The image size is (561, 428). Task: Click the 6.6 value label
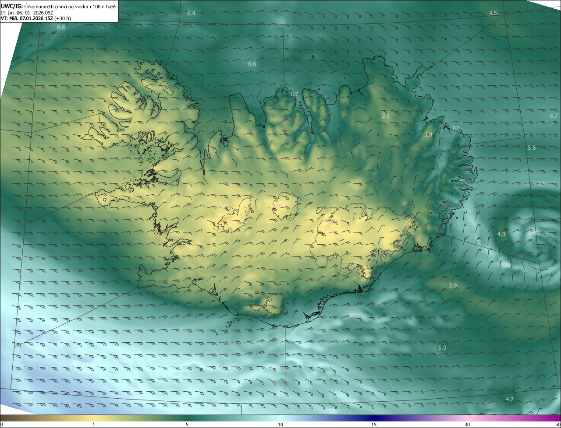coord(252,64)
